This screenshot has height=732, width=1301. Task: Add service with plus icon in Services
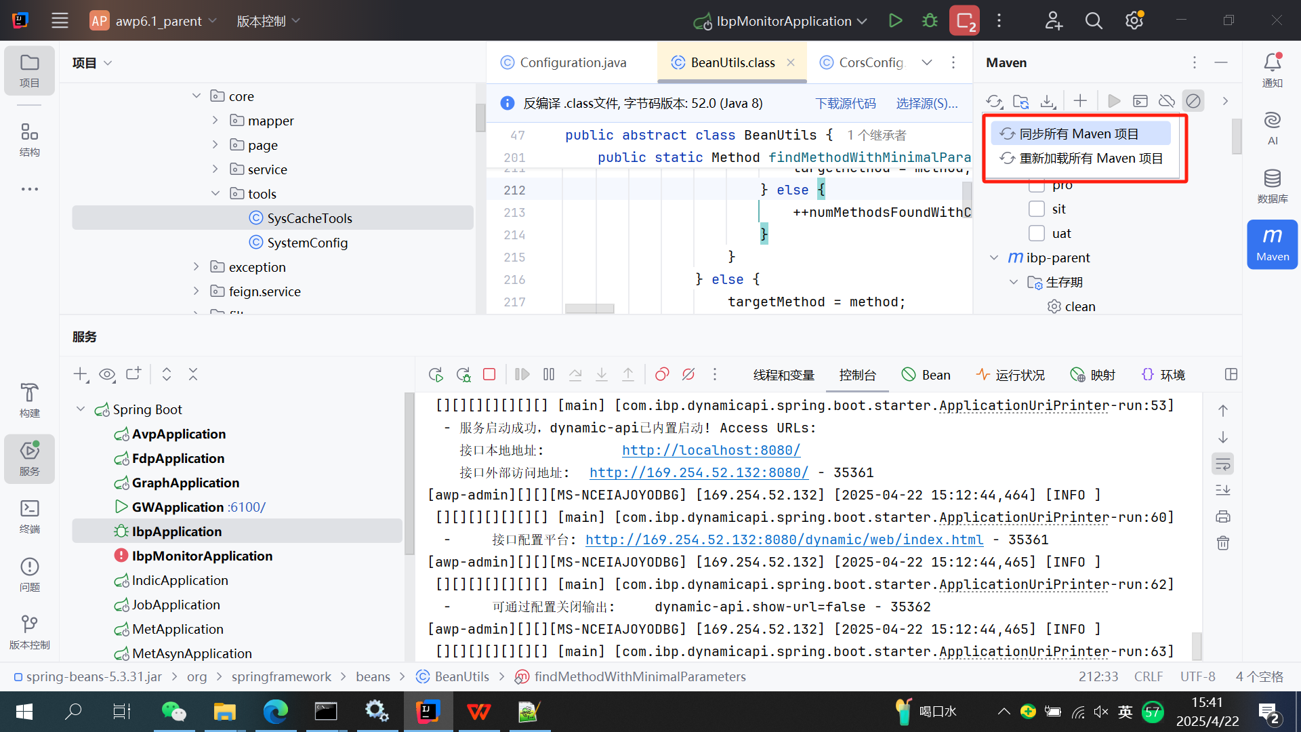pyautogui.click(x=81, y=374)
